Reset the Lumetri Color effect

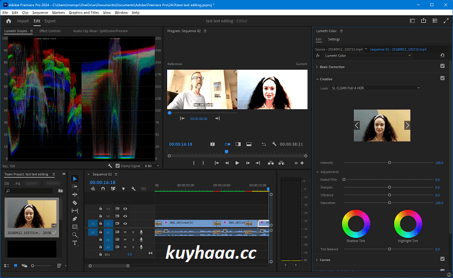point(442,55)
